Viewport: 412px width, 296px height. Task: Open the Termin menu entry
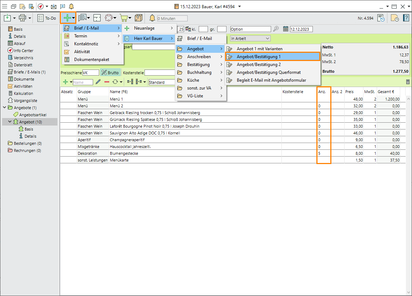coord(81,36)
